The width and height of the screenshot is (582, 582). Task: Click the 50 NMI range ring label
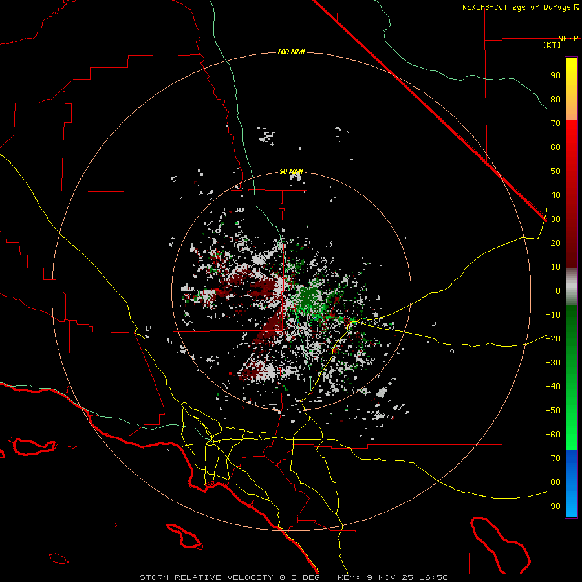(x=291, y=171)
